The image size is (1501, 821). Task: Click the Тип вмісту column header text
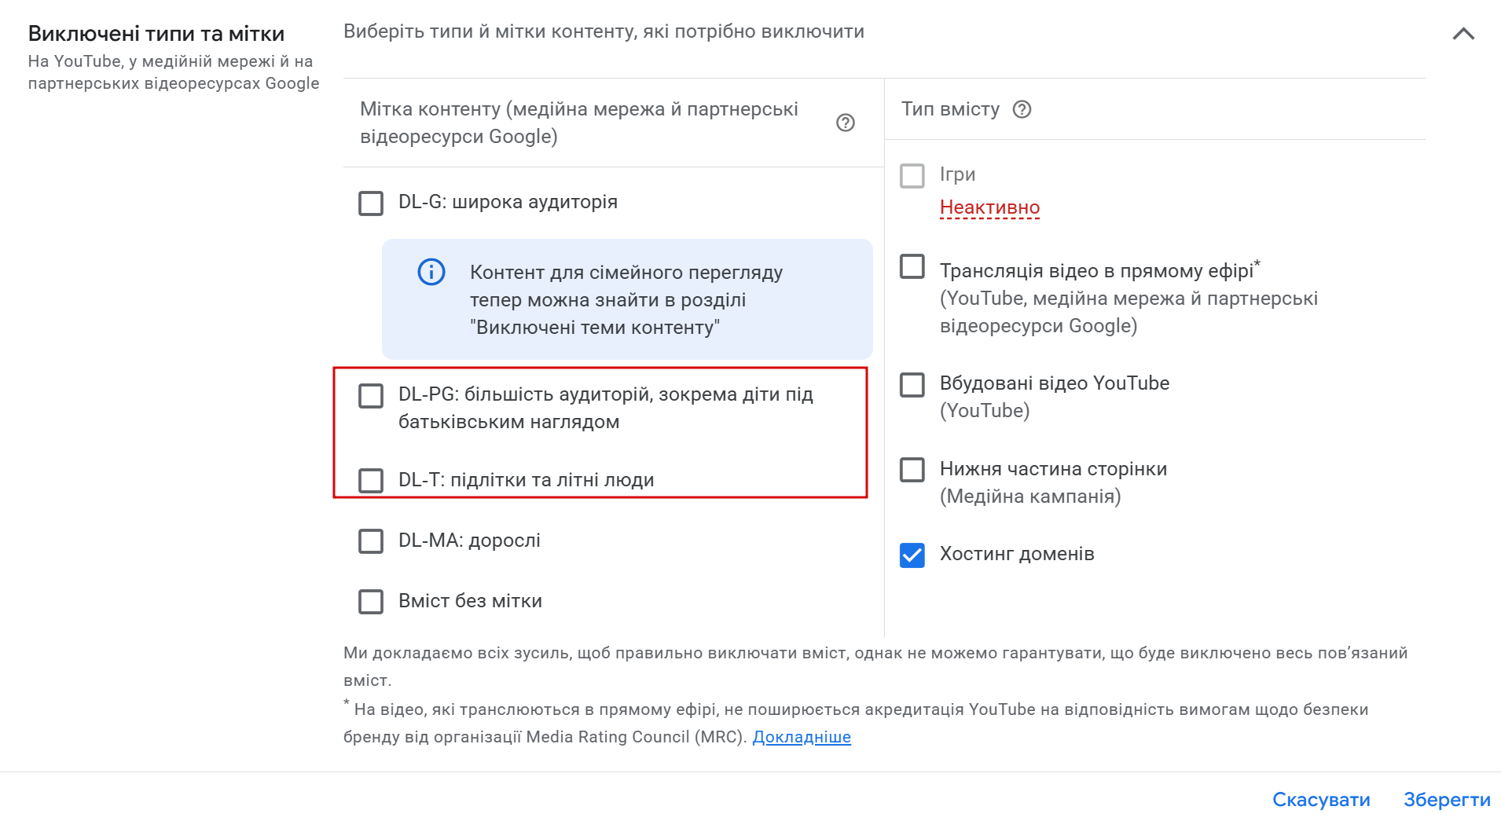(x=950, y=109)
